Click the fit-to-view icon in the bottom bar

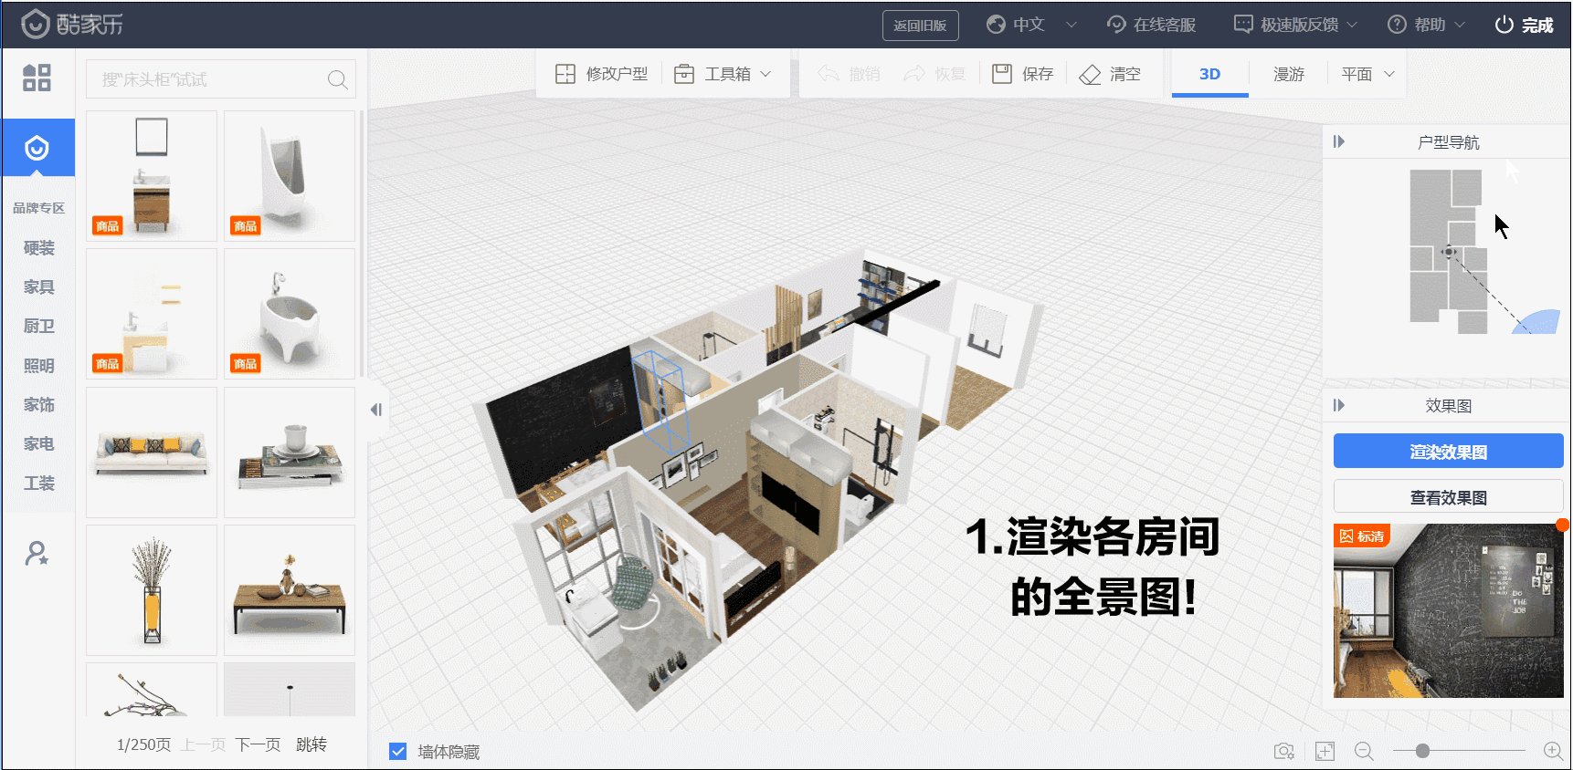pyautogui.click(x=1325, y=751)
